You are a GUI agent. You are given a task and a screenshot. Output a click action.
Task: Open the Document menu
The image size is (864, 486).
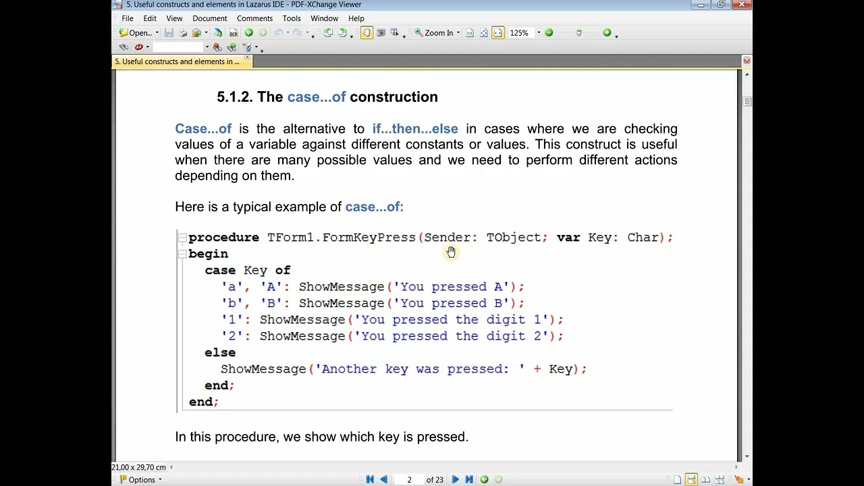pos(210,18)
